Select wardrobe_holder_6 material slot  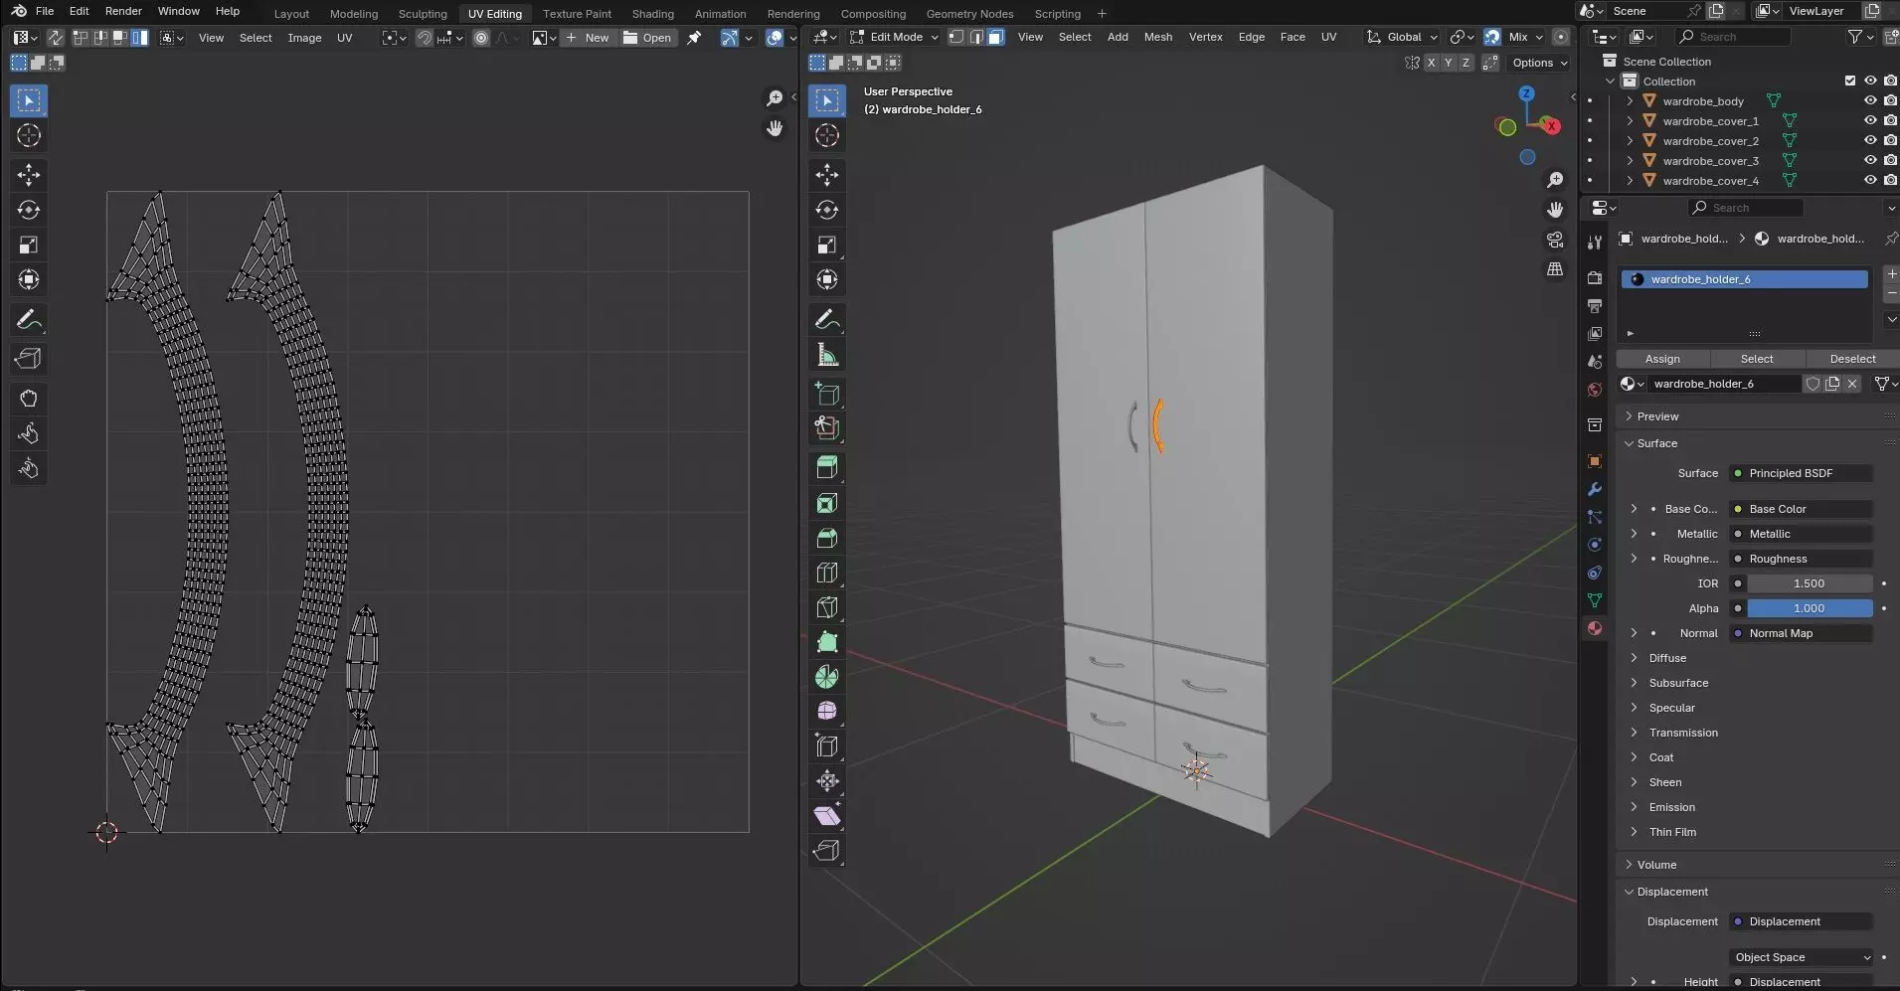pyautogui.click(x=1745, y=279)
